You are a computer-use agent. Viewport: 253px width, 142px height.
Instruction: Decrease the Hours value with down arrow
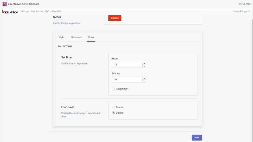point(144,66)
